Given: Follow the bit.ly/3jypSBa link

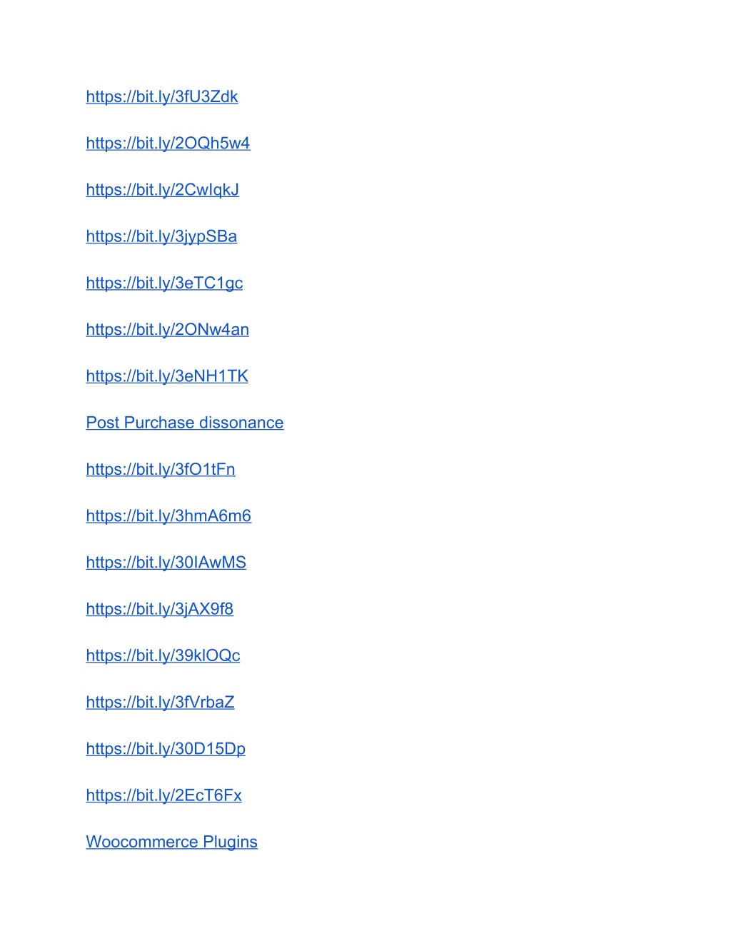Looking at the screenshot, I should click(161, 236).
